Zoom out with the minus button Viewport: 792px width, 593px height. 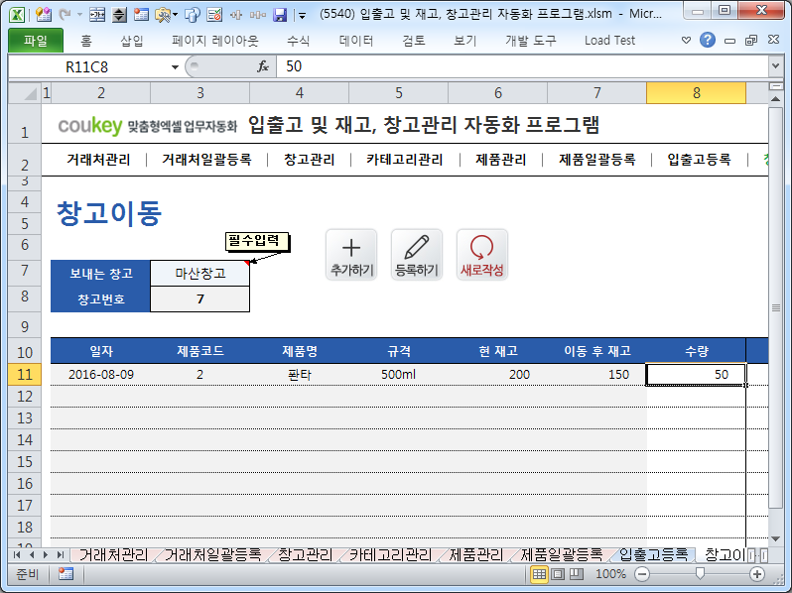point(642,574)
